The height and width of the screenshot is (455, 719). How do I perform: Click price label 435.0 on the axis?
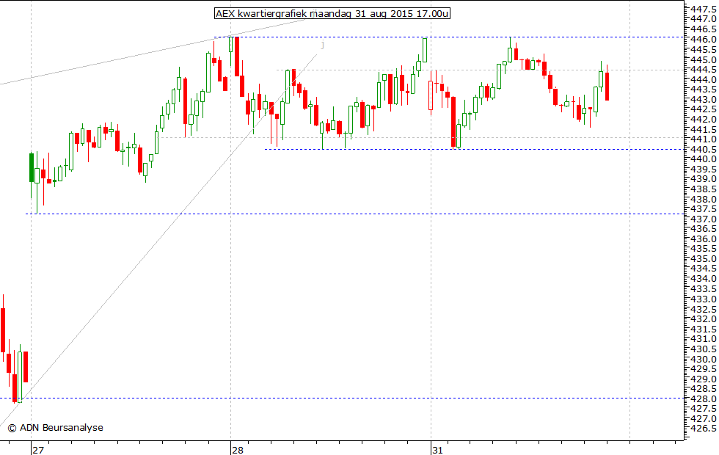[703, 258]
